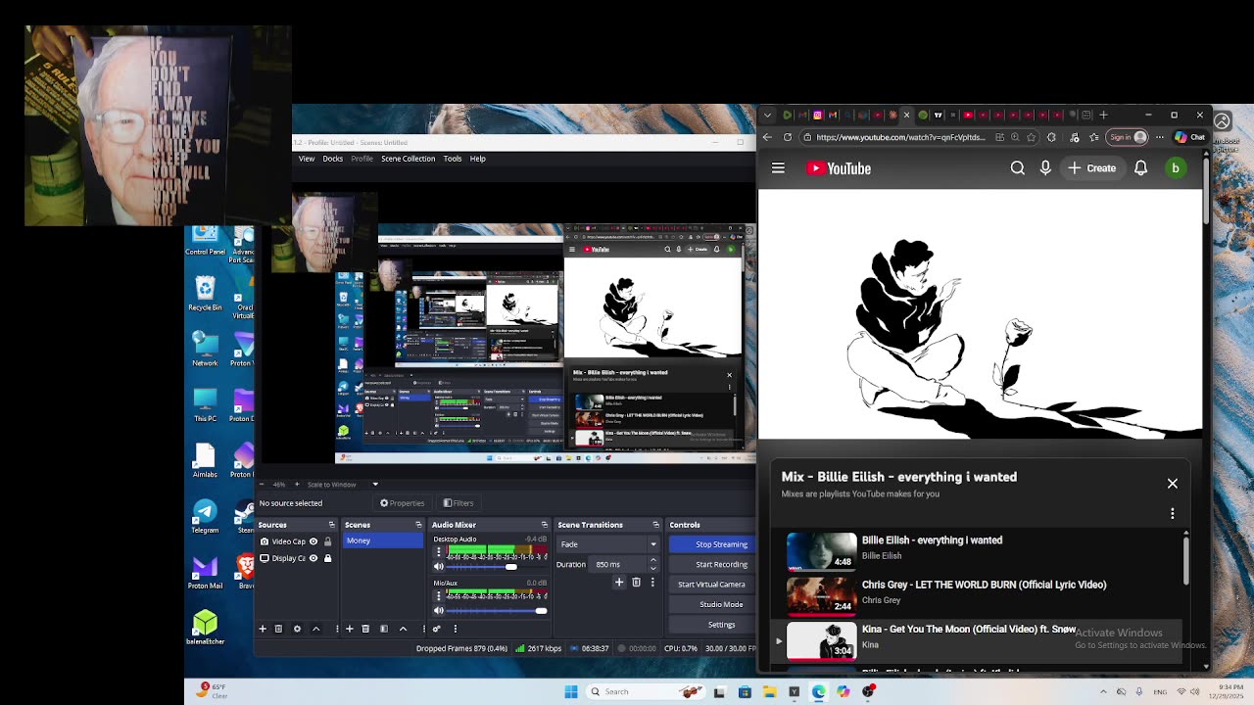The image size is (1254, 705).
Task: Show hidden system tray icons chevron
Action: click(1103, 691)
